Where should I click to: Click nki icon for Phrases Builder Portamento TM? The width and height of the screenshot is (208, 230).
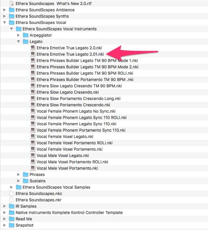tap(33, 80)
